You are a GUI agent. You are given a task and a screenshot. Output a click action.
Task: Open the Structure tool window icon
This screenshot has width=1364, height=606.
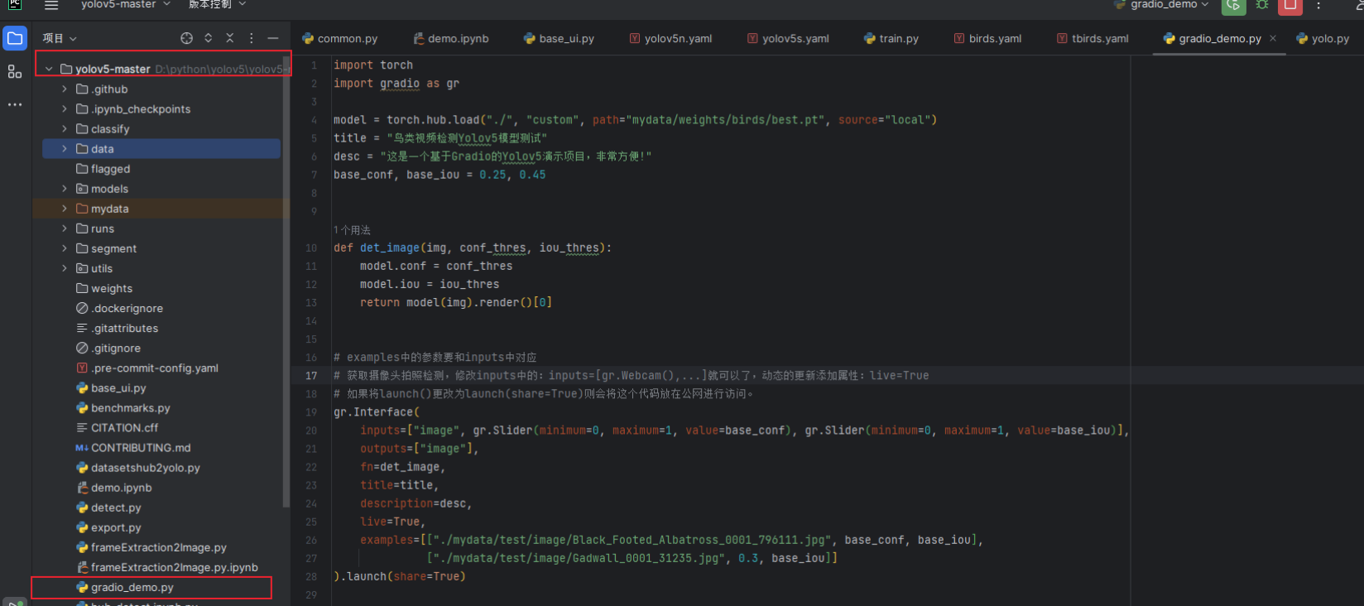15,72
